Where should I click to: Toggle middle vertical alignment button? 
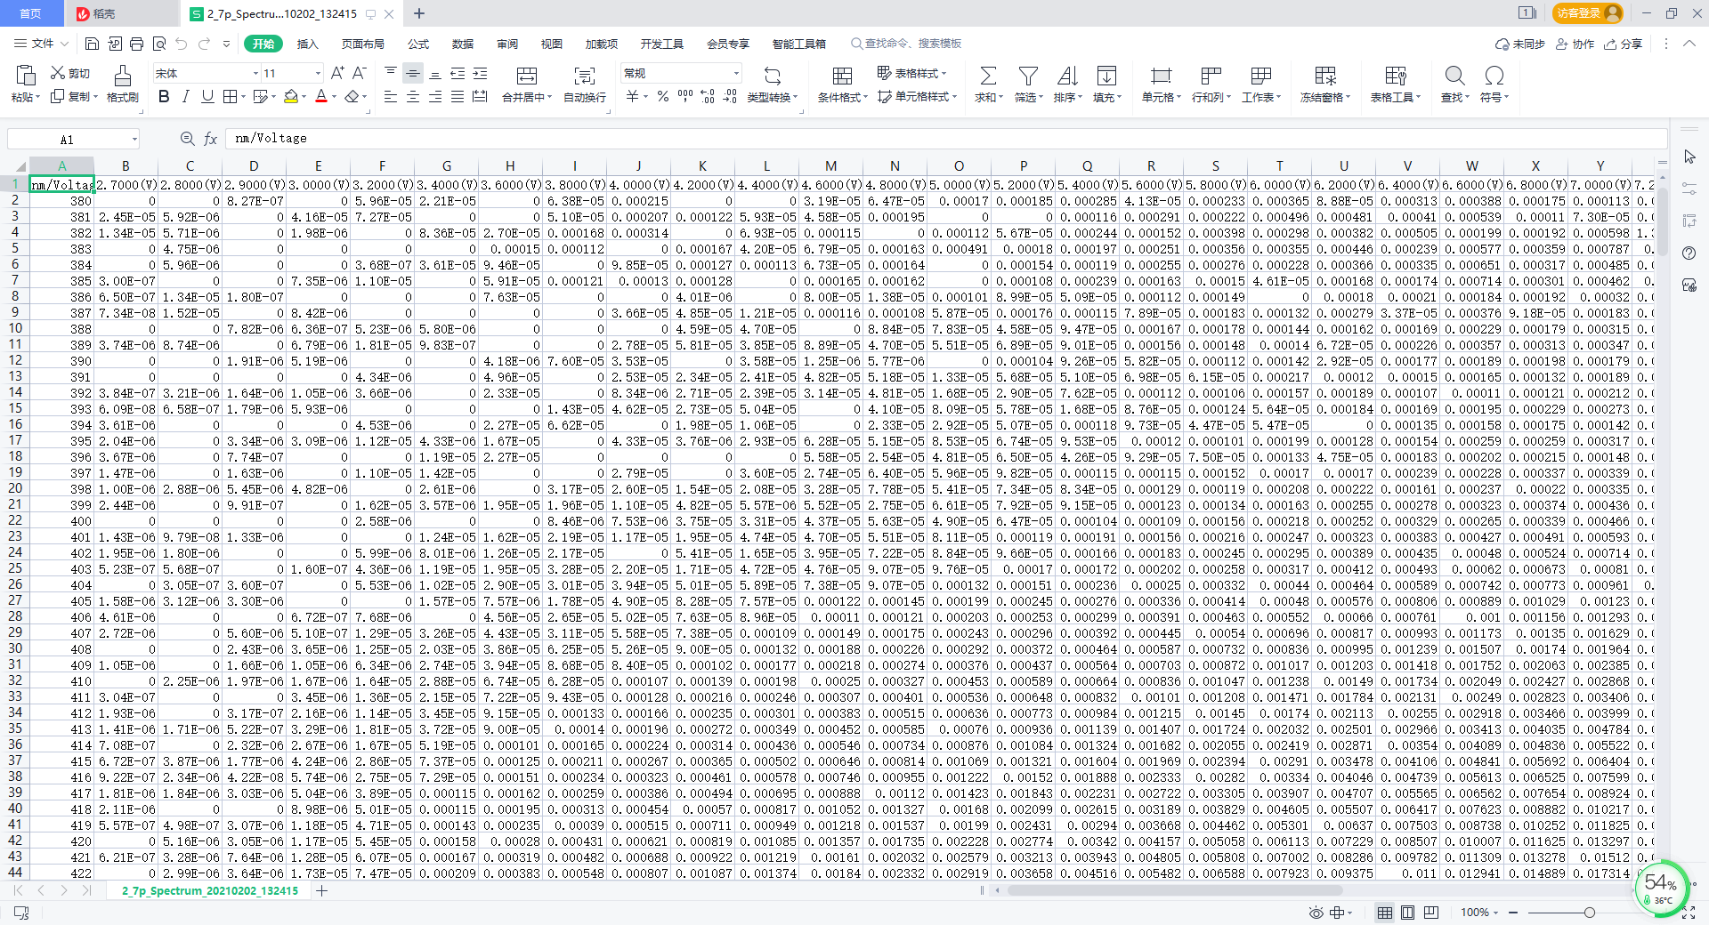click(412, 74)
